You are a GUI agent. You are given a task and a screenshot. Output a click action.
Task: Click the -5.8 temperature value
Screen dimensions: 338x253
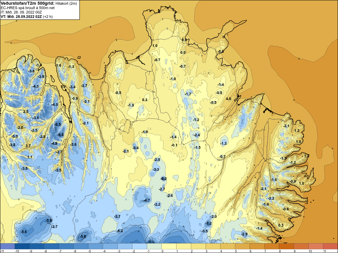(83, 236)
